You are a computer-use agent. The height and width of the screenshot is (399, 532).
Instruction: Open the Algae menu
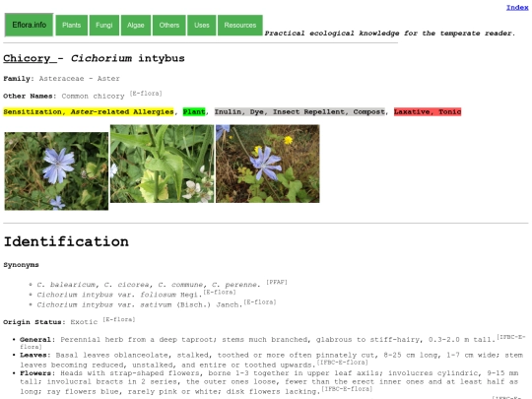[x=136, y=25]
